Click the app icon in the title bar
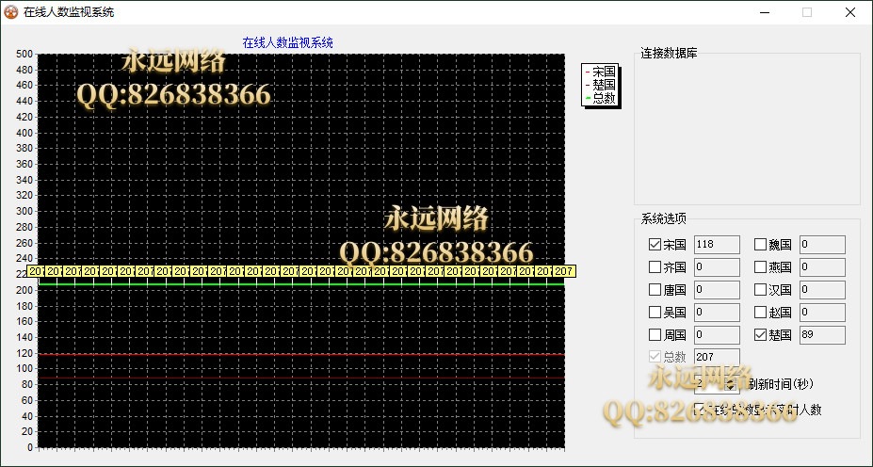Viewport: 873px width, 467px height. tap(11, 12)
